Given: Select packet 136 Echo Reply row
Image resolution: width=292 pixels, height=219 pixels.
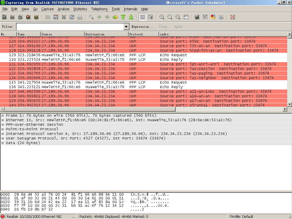Looking at the screenshot, I should pyautogui.click(x=144, y=87).
